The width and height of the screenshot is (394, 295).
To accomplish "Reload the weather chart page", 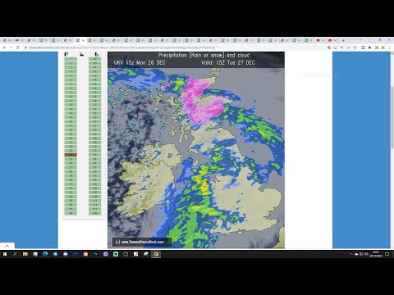I will point(18,48).
